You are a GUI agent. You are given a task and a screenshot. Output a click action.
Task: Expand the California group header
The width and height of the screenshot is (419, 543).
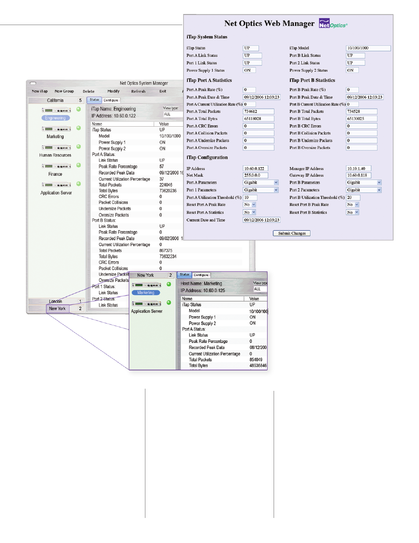tap(55, 100)
